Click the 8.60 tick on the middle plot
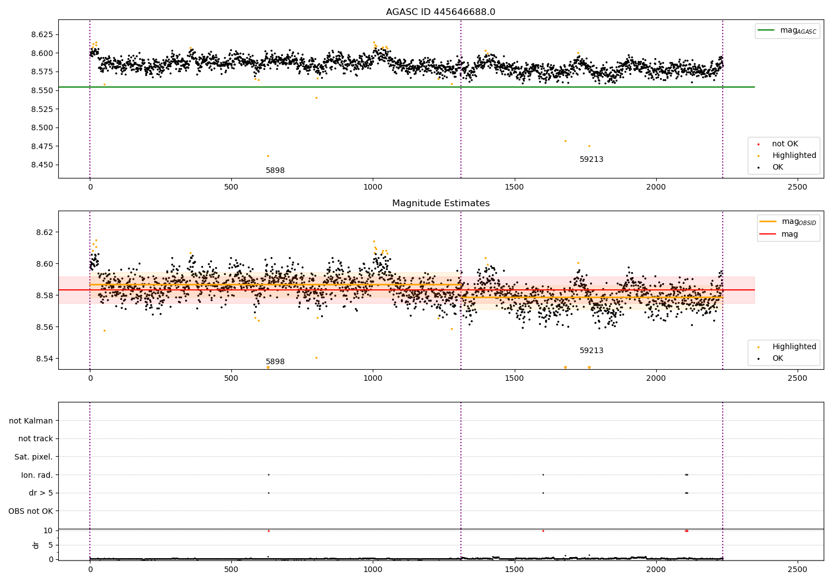 click(x=44, y=264)
